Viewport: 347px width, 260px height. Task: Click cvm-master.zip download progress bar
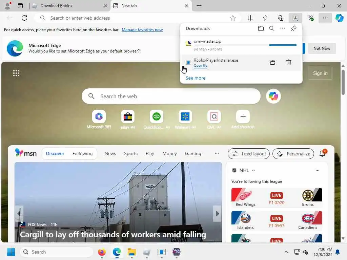(245, 45)
